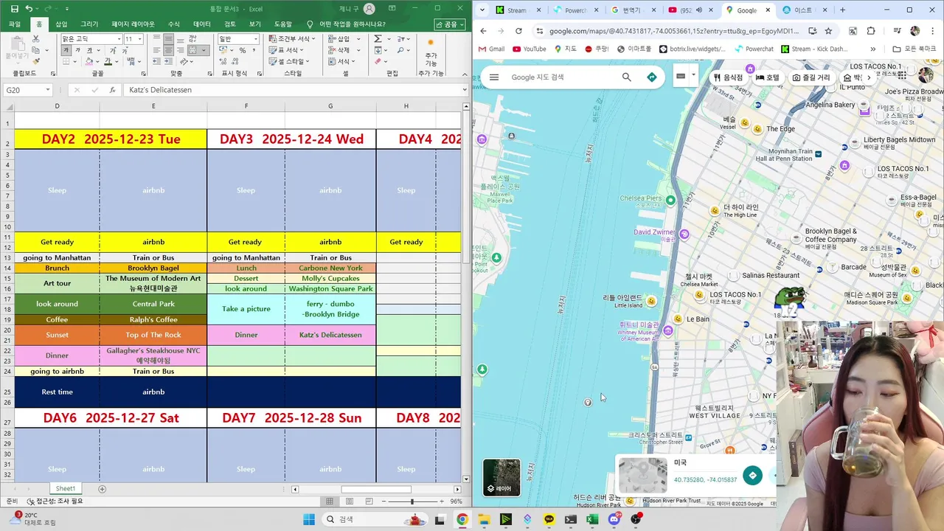The image size is (944, 531).
Task: Open Format as Table dropdown
Action: [286, 50]
